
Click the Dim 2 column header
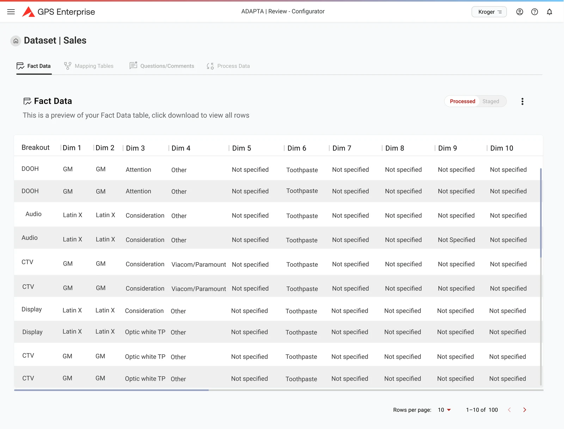click(x=105, y=148)
